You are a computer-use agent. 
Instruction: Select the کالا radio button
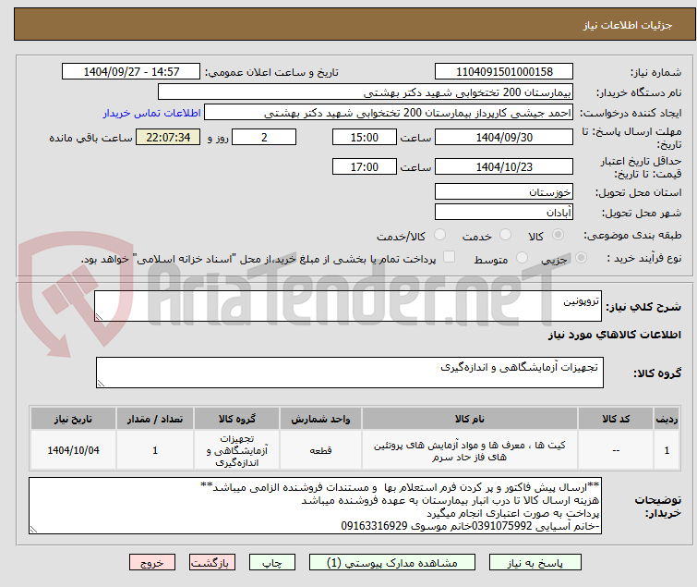point(558,235)
